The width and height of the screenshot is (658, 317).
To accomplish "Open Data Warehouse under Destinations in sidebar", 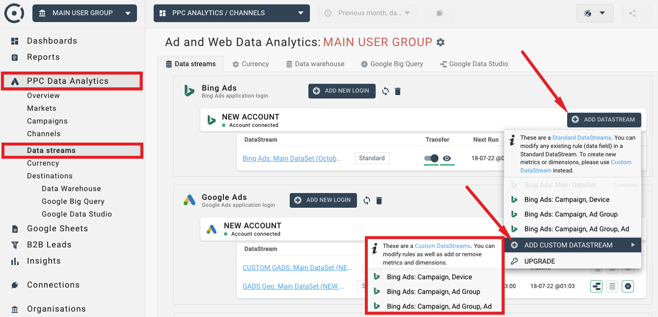I will click(x=71, y=189).
